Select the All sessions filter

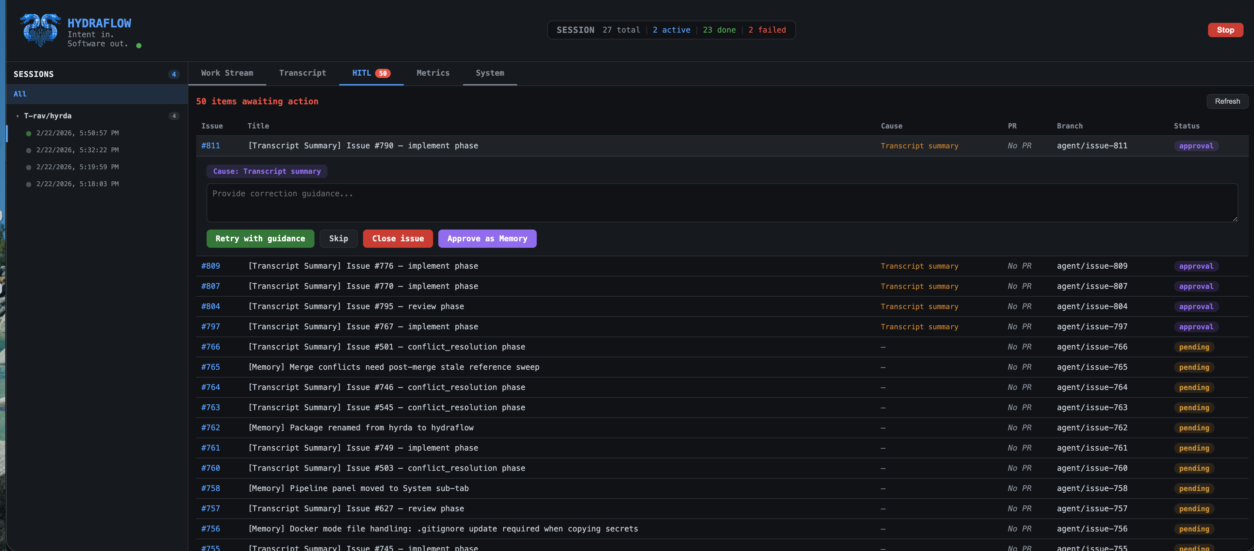(20, 94)
